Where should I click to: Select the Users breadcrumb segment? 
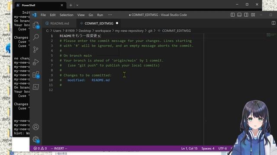(57, 31)
